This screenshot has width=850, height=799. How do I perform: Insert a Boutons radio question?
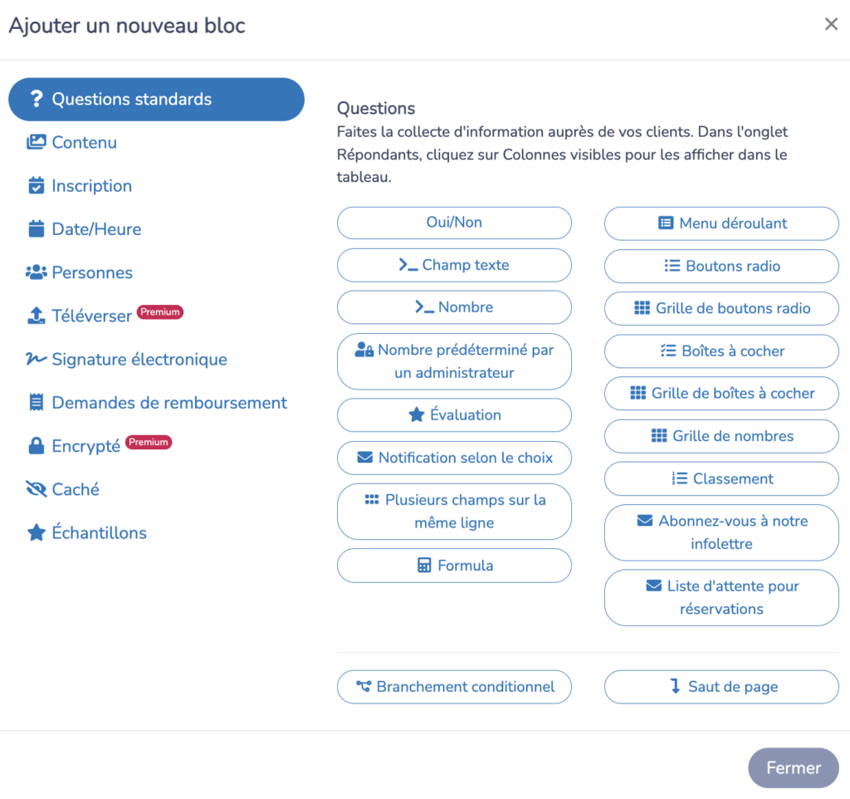coord(721,267)
